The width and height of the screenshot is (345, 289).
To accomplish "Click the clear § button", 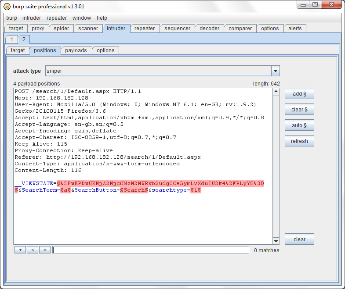I will (x=299, y=109).
